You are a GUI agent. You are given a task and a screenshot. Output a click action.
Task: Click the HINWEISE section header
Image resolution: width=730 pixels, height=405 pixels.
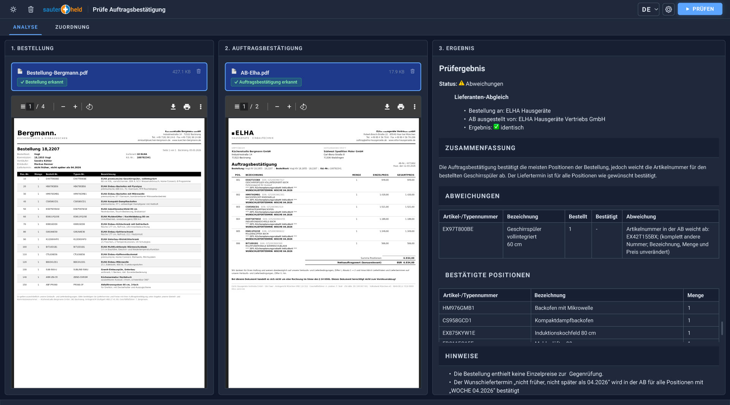click(579, 356)
